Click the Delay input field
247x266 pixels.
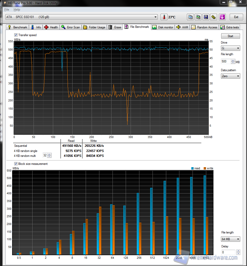[x=228, y=252]
